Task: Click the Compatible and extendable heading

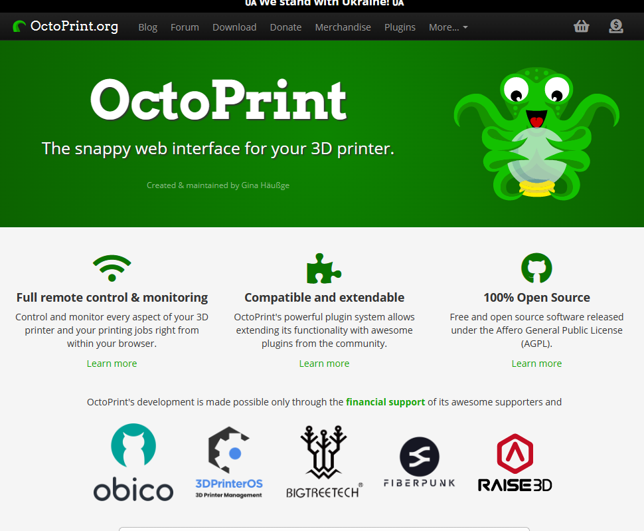Action: [x=324, y=298]
